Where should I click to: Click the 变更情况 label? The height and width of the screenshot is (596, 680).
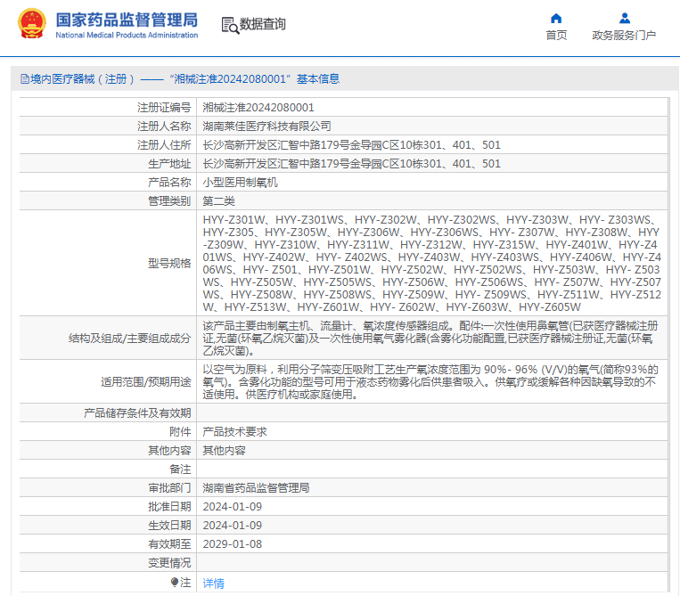point(169,563)
